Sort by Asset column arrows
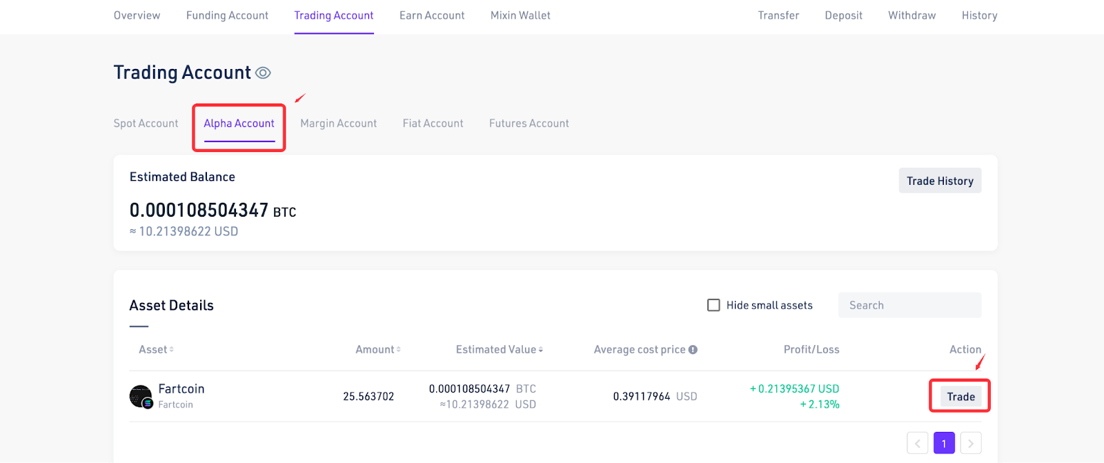Screen dimensions: 1104x463 tap(172, 350)
